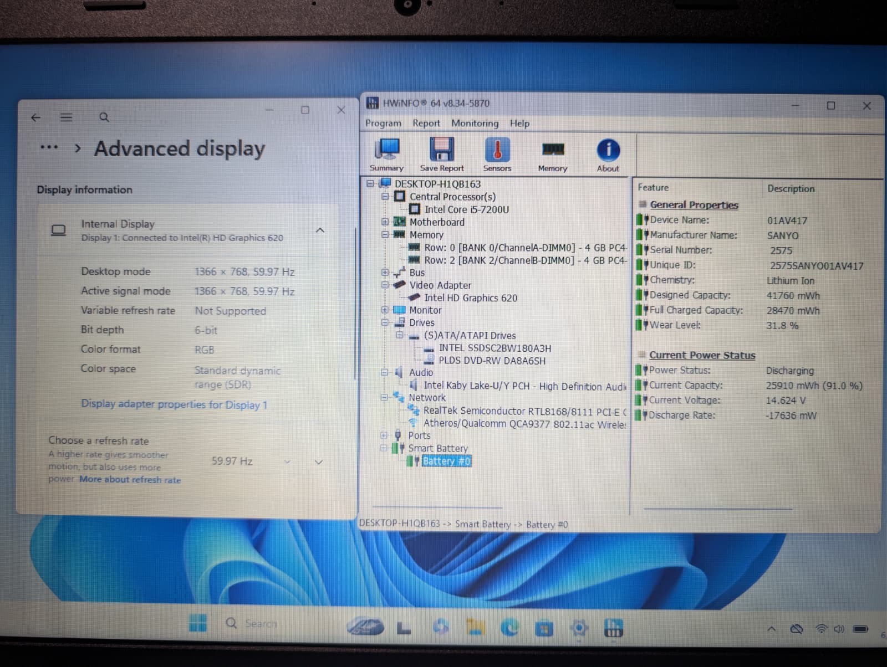Open the Sensors thermometer tool
This screenshot has height=667, width=887.
pyautogui.click(x=497, y=155)
